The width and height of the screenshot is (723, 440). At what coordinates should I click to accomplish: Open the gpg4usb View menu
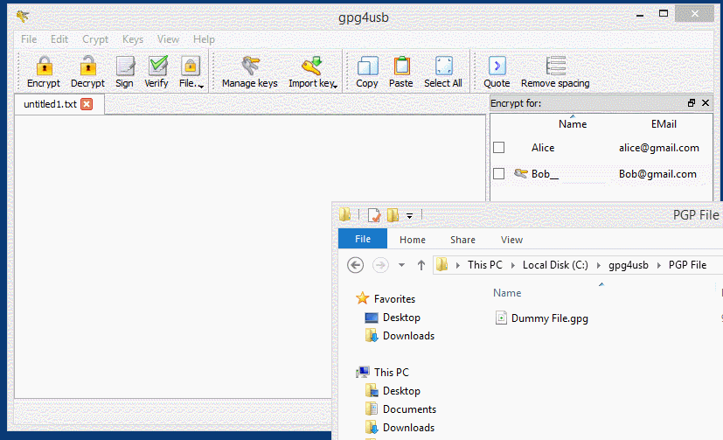coord(168,39)
